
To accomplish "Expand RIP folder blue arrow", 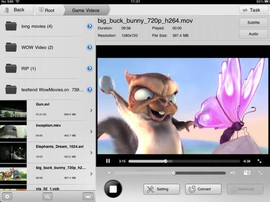I will (x=90, y=69).
